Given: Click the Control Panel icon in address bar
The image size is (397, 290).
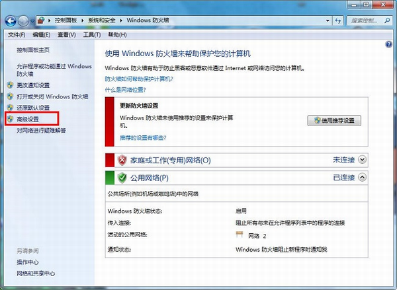Looking at the screenshot, I should (x=41, y=20).
